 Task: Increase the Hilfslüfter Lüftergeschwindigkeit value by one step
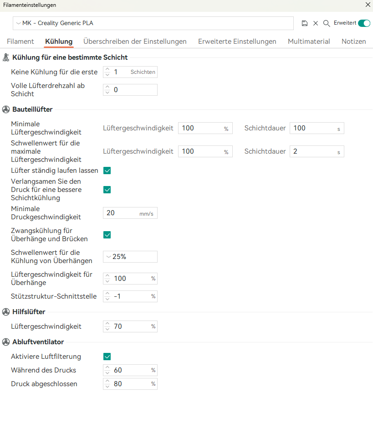click(107, 324)
